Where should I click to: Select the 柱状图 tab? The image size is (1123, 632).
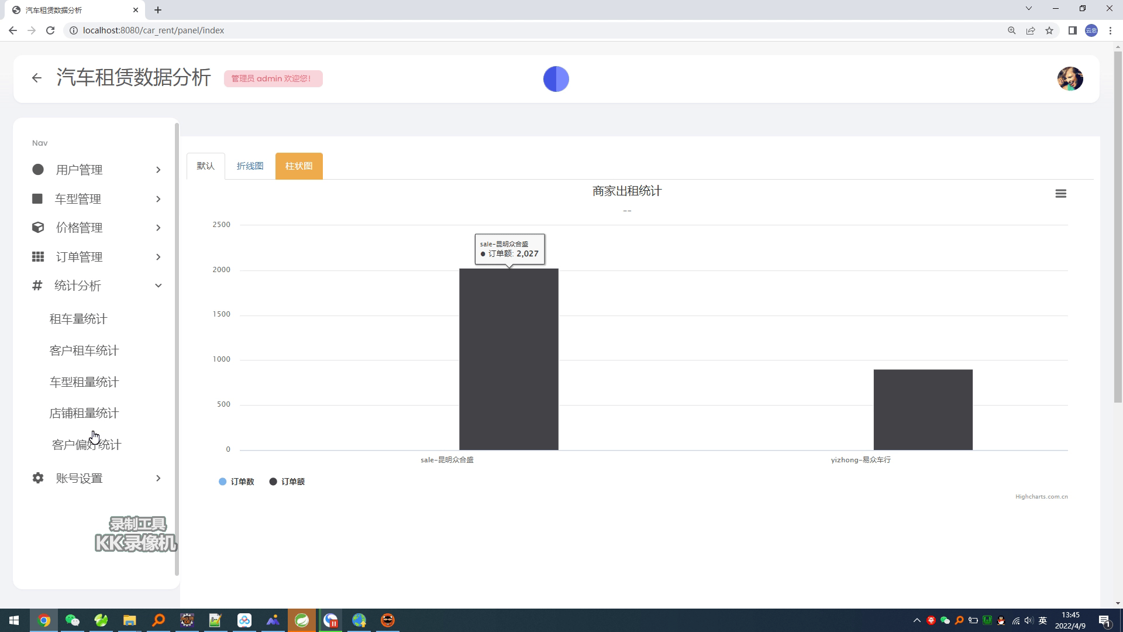(x=299, y=166)
